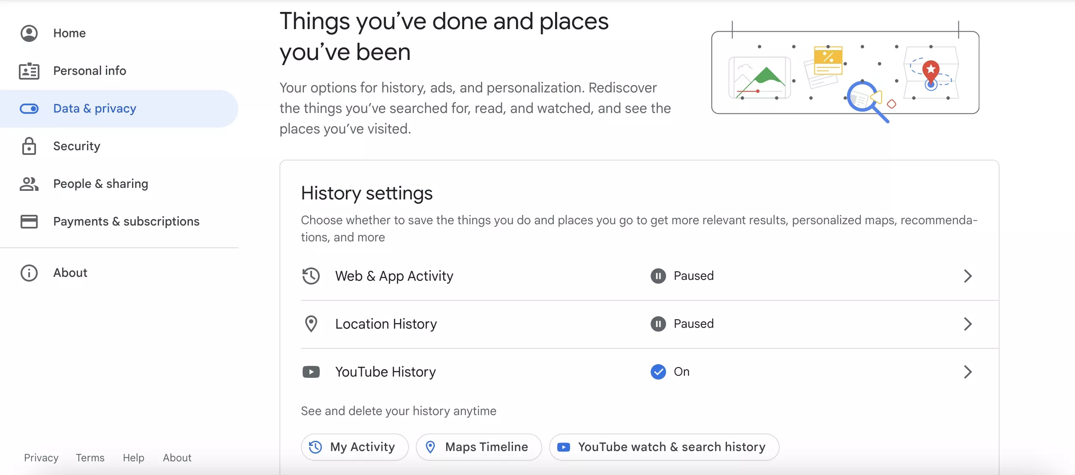Open Payments & subscriptions section
This screenshot has width=1075, height=475.
[x=126, y=222]
